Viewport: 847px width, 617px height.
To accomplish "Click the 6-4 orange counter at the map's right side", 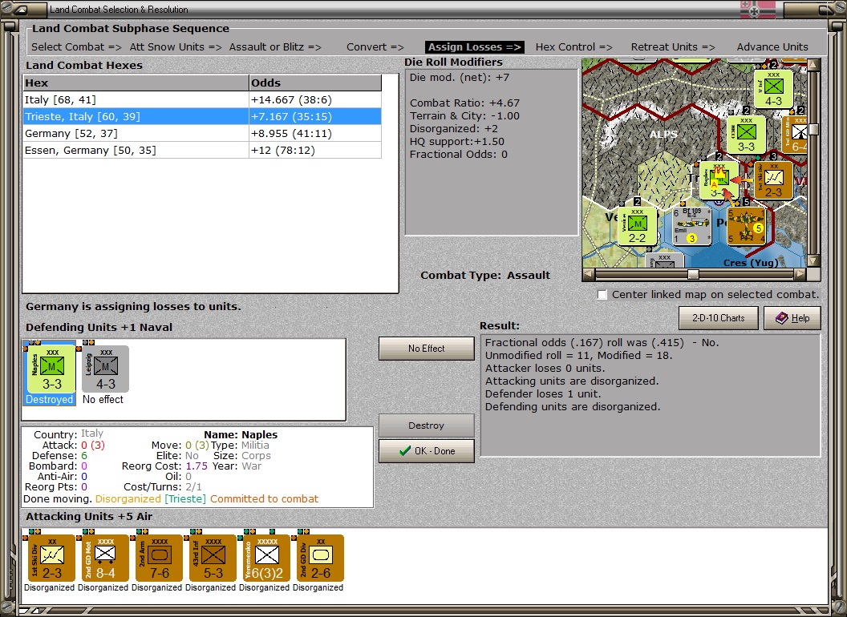I will click(795, 135).
